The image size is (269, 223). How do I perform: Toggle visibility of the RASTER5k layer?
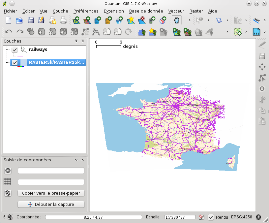point(15,62)
